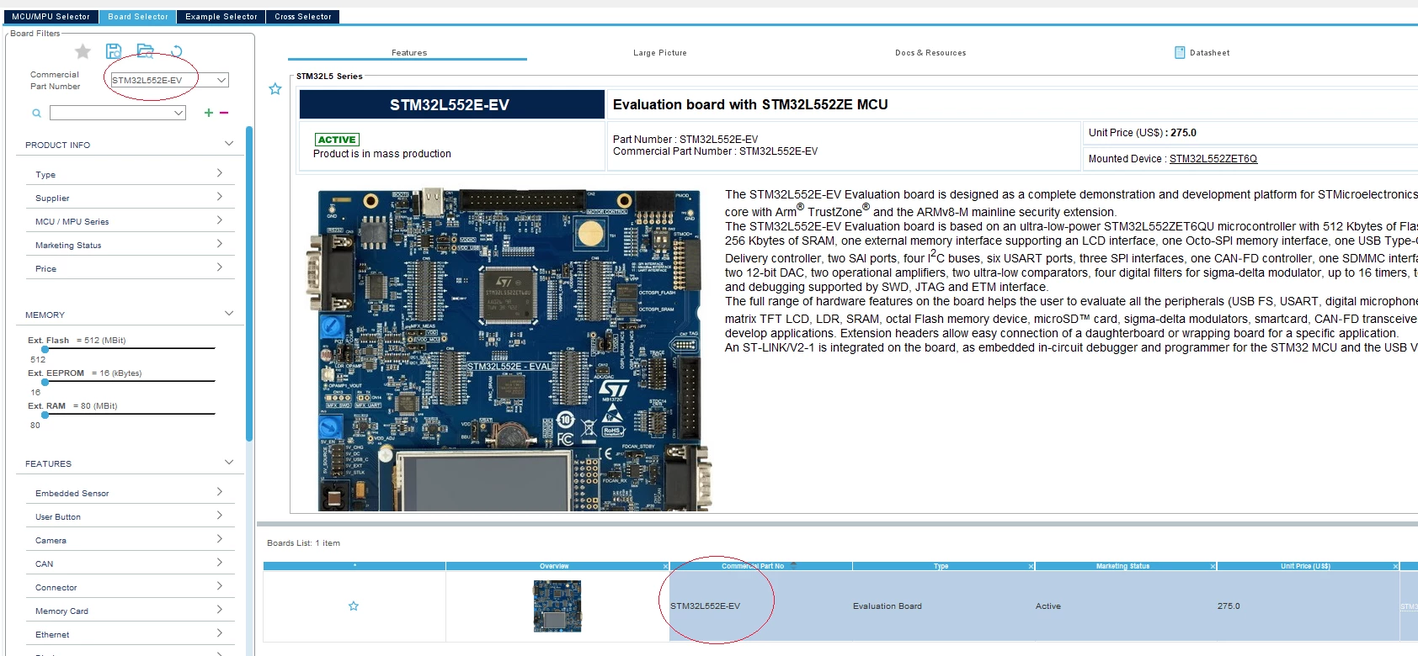Expand the Price filter
This screenshot has height=656, width=1418.
[220, 267]
